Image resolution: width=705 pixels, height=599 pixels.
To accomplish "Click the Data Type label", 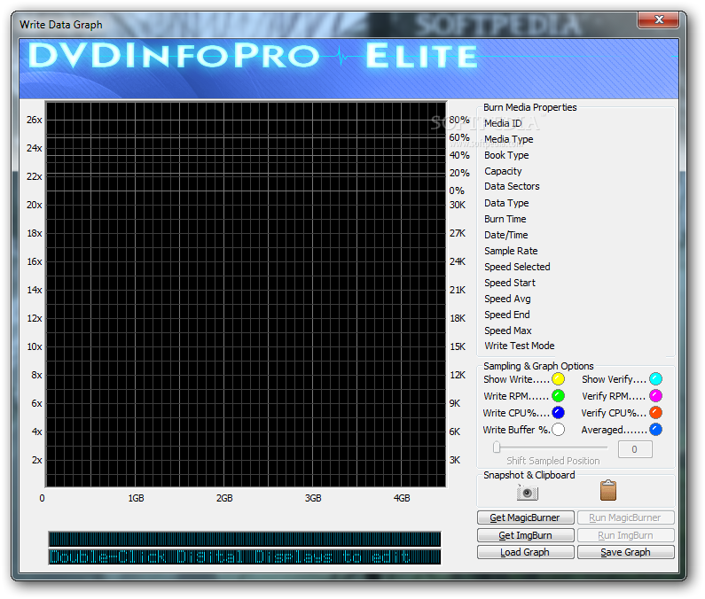I will [506, 203].
